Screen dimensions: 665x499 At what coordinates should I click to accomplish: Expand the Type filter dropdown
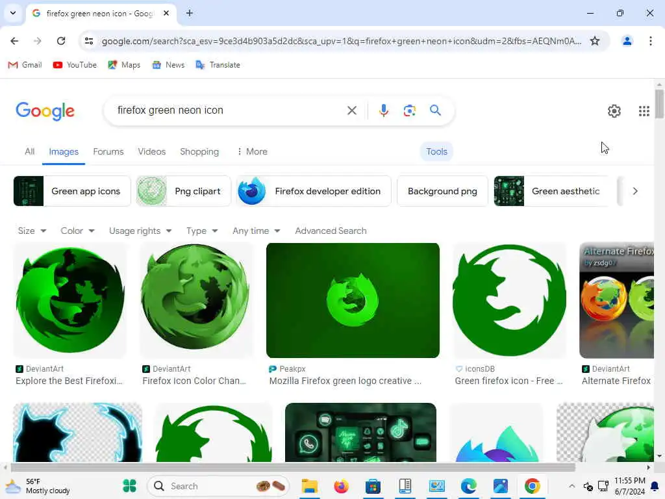tap(202, 231)
